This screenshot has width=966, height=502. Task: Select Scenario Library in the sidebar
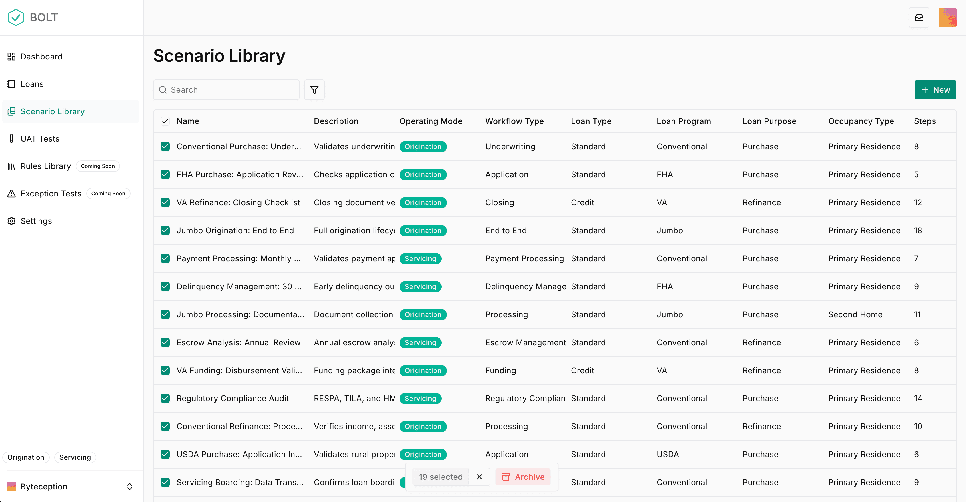coord(71,111)
